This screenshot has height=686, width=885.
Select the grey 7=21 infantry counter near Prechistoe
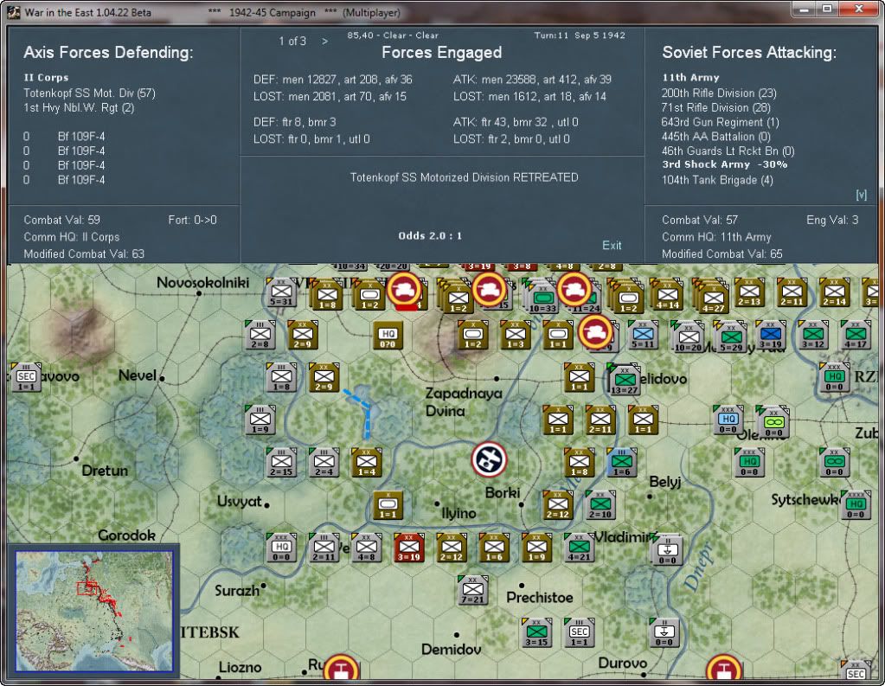[x=473, y=590]
